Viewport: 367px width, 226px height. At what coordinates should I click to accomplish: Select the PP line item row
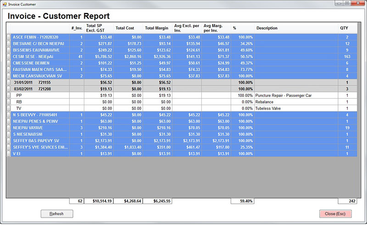pyautogui.click(x=182, y=96)
